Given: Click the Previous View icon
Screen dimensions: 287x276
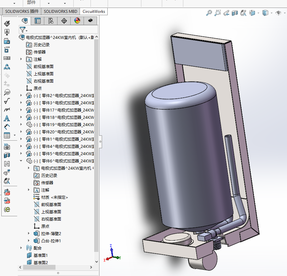Looking at the screenshot, I should coord(226,13).
